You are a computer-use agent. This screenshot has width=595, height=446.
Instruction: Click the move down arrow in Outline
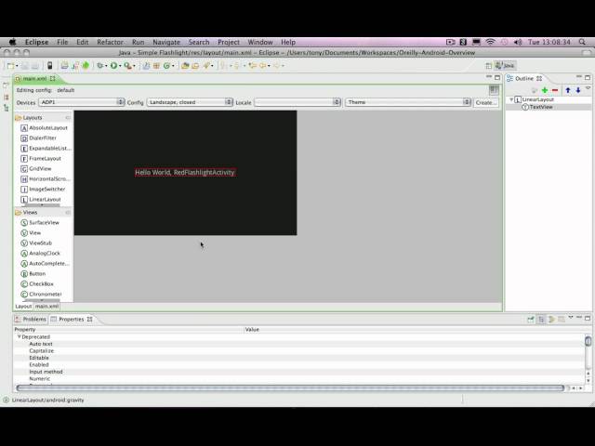coord(578,90)
